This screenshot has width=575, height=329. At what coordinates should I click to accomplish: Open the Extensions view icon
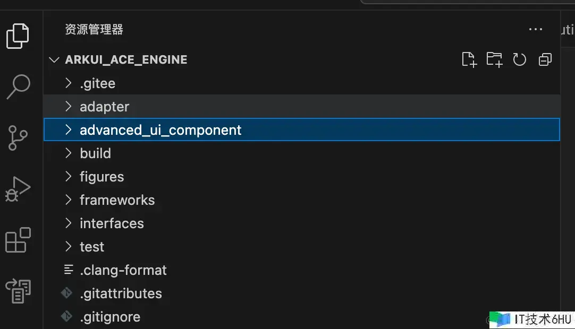coord(18,240)
